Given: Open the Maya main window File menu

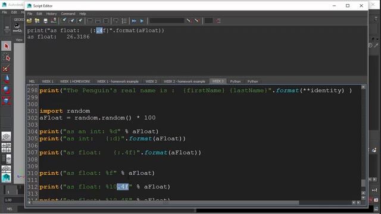Looking at the screenshot, I should [x=5, y=12].
